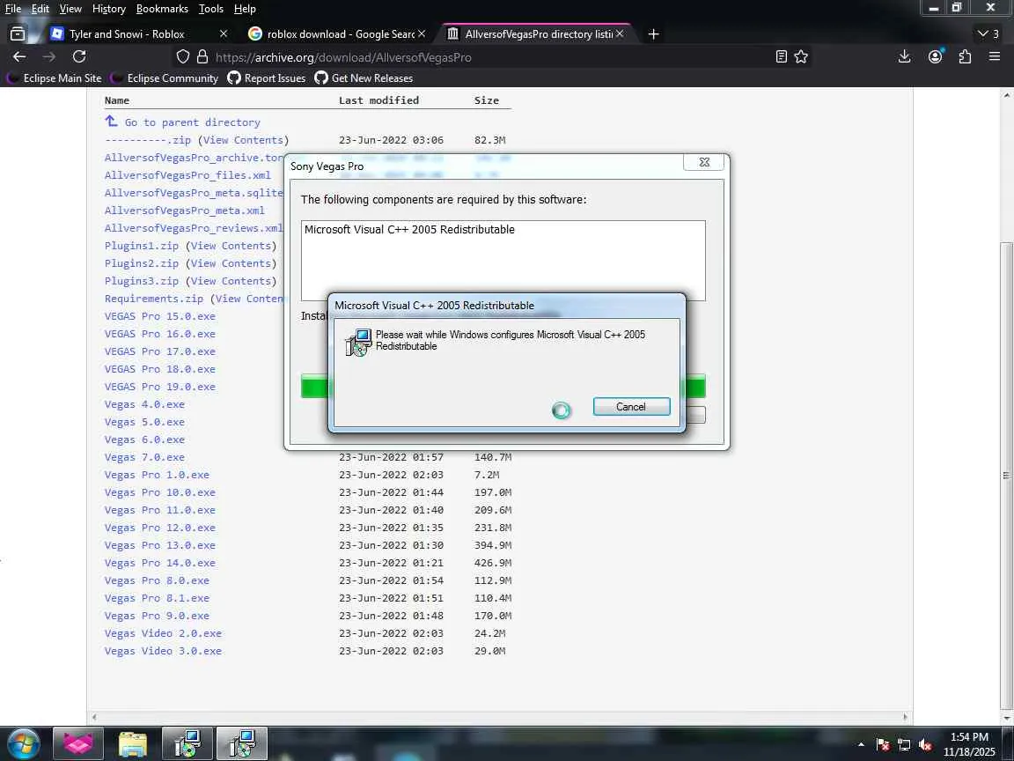The width and height of the screenshot is (1014, 761).
Task: Open the Tools menu
Action: (211, 9)
